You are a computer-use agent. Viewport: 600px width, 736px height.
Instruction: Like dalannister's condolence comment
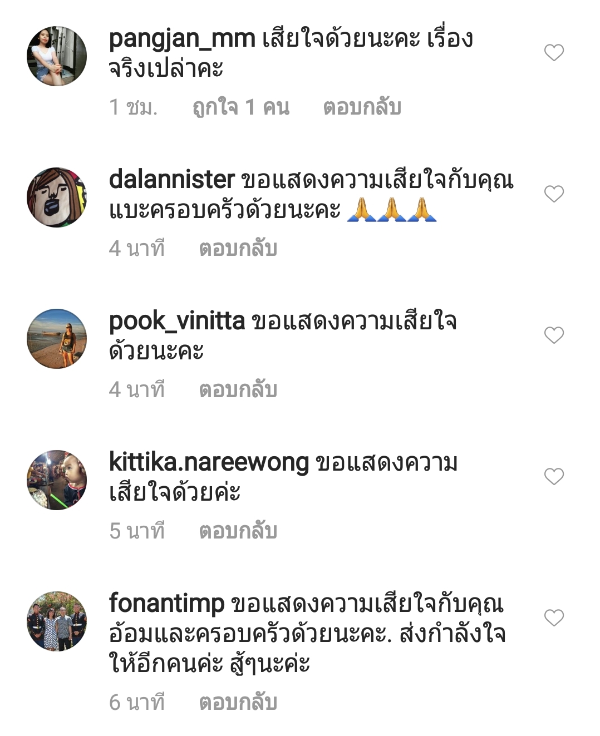pyautogui.click(x=554, y=194)
